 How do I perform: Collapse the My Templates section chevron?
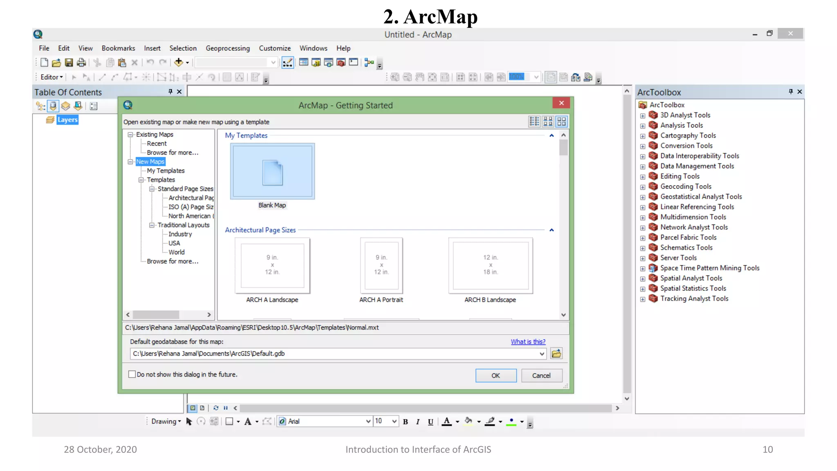[x=551, y=135]
